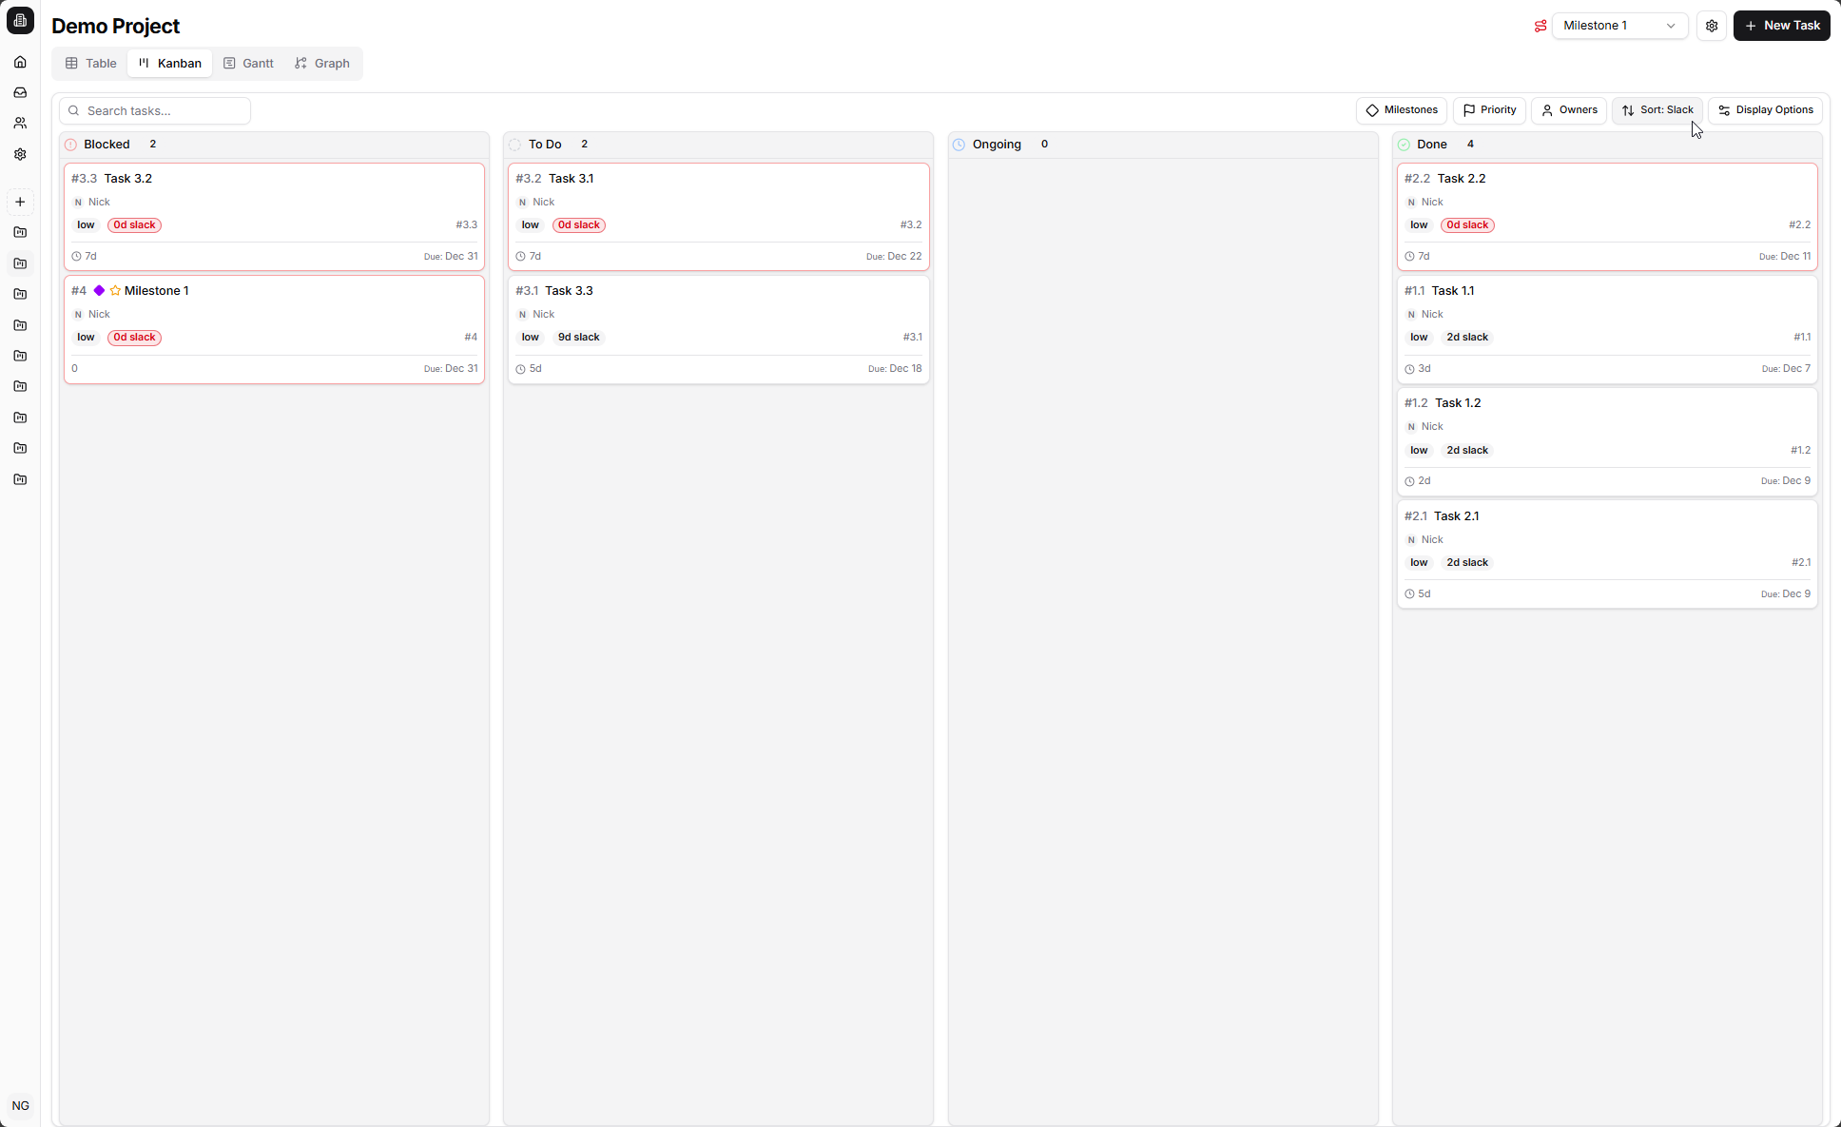The height and width of the screenshot is (1127, 1841).
Task: Switch to the Graph tab
Action: coord(321,64)
